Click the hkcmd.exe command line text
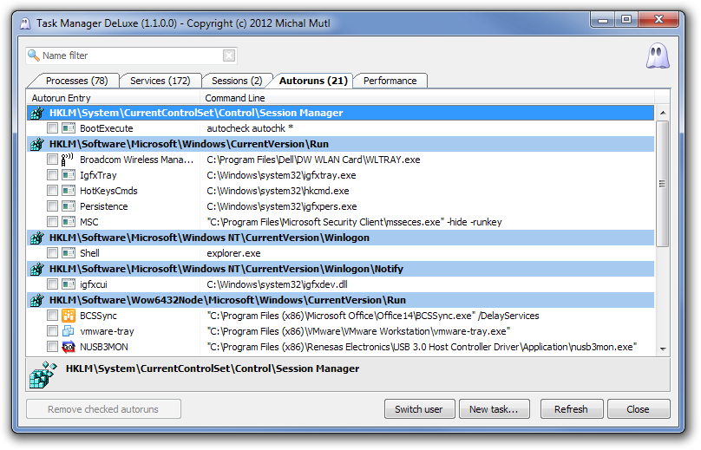 point(278,191)
